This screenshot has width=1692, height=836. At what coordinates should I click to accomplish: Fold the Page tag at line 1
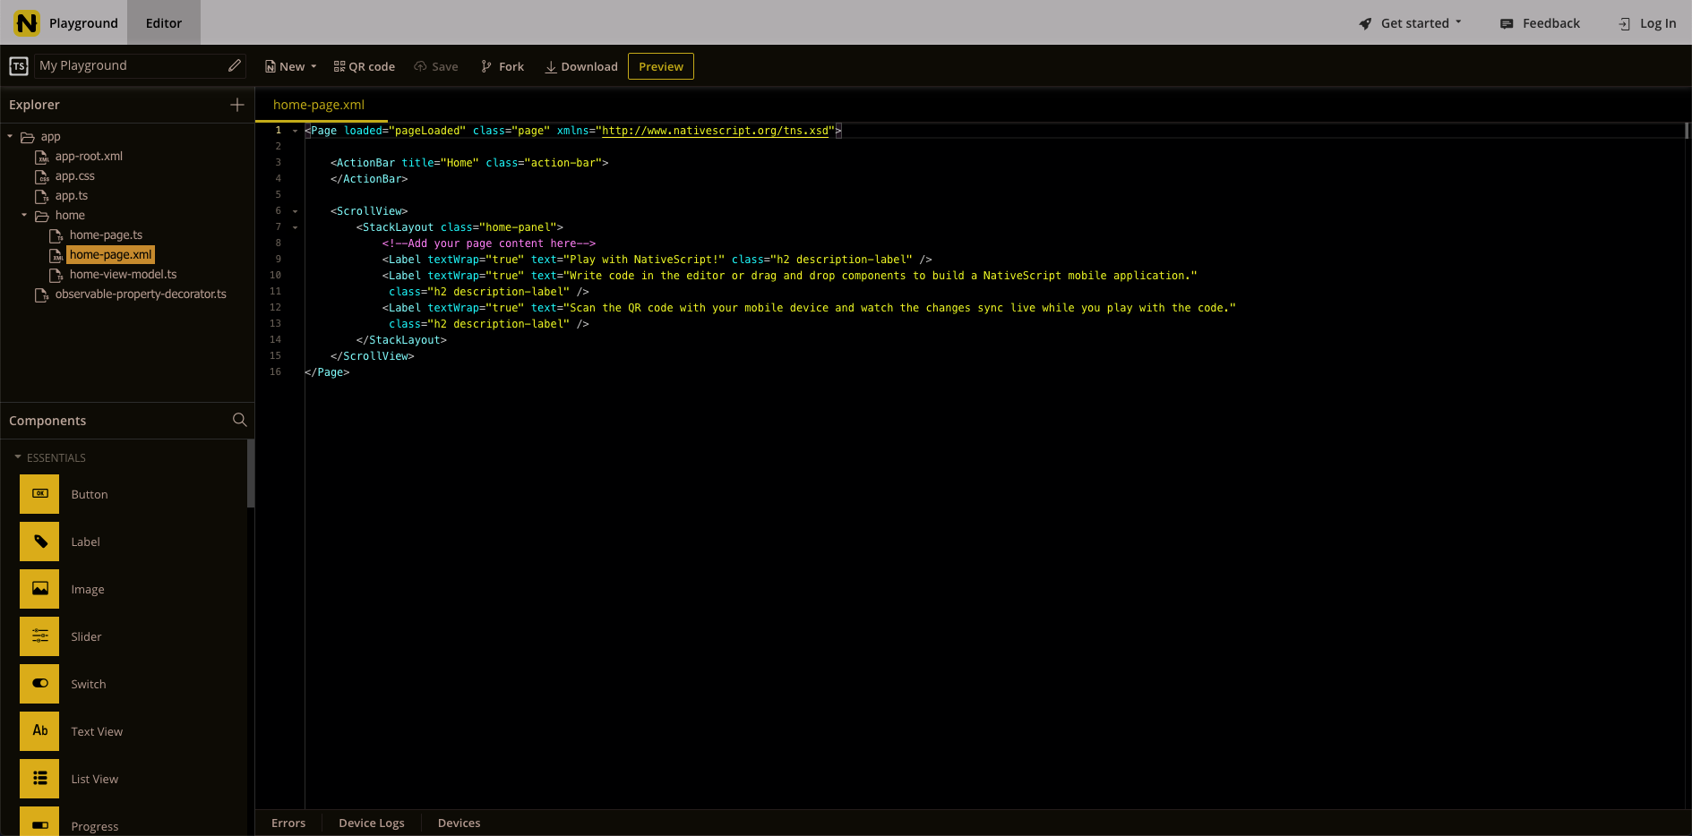pos(295,131)
